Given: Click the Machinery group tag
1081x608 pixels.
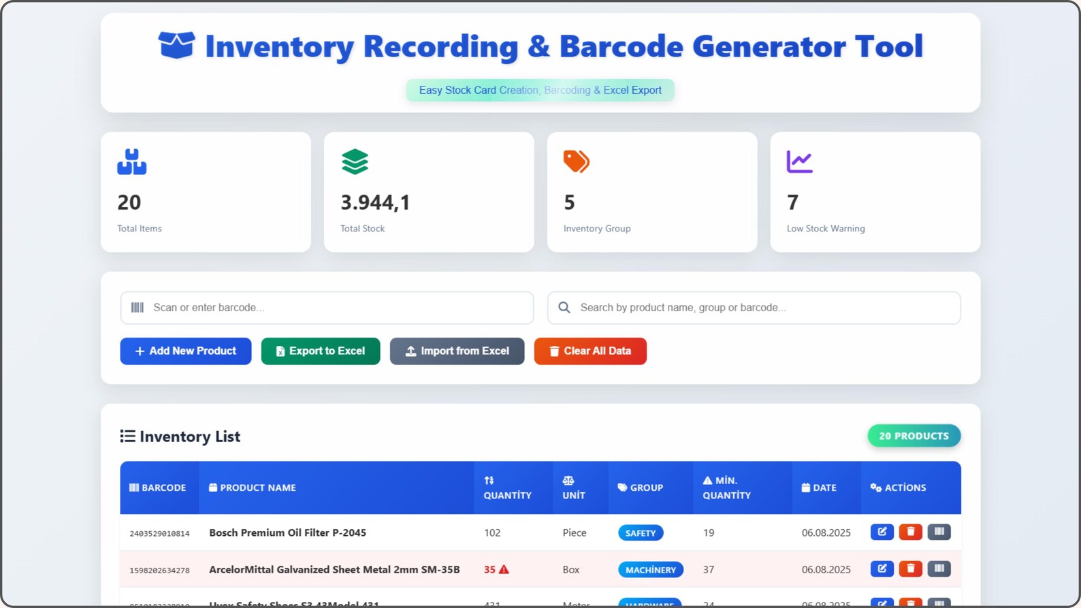Looking at the screenshot, I should click(x=651, y=570).
